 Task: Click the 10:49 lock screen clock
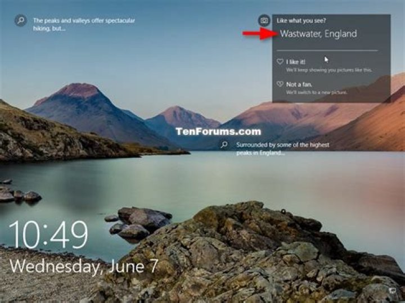[x=48, y=235]
